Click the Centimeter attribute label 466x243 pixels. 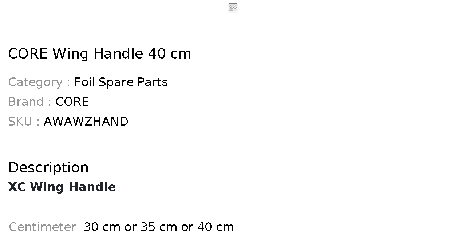point(42,227)
